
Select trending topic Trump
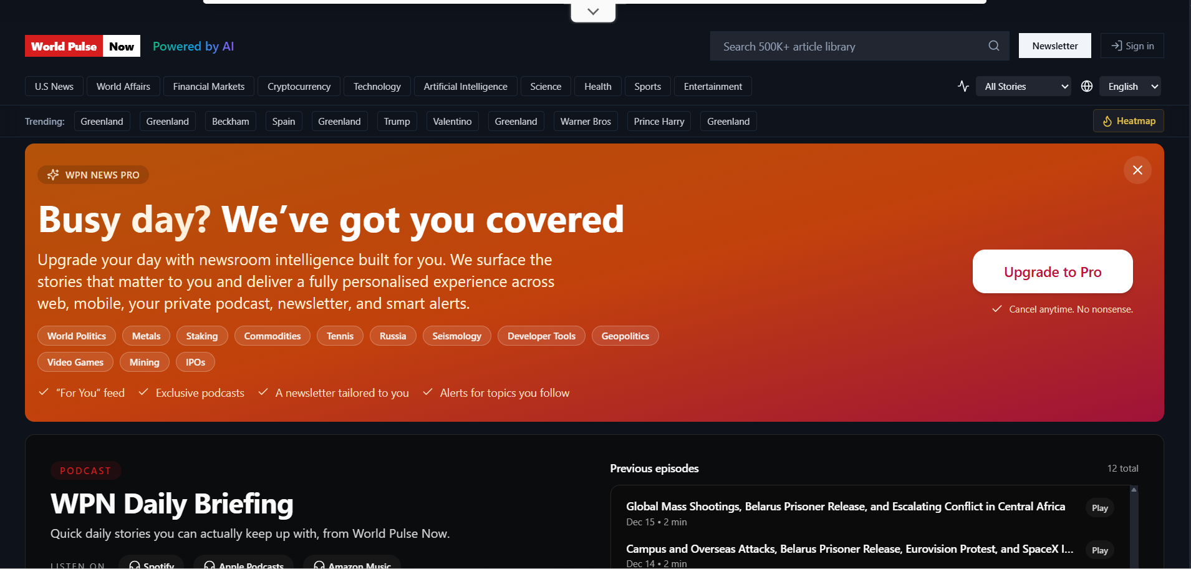[x=397, y=121]
